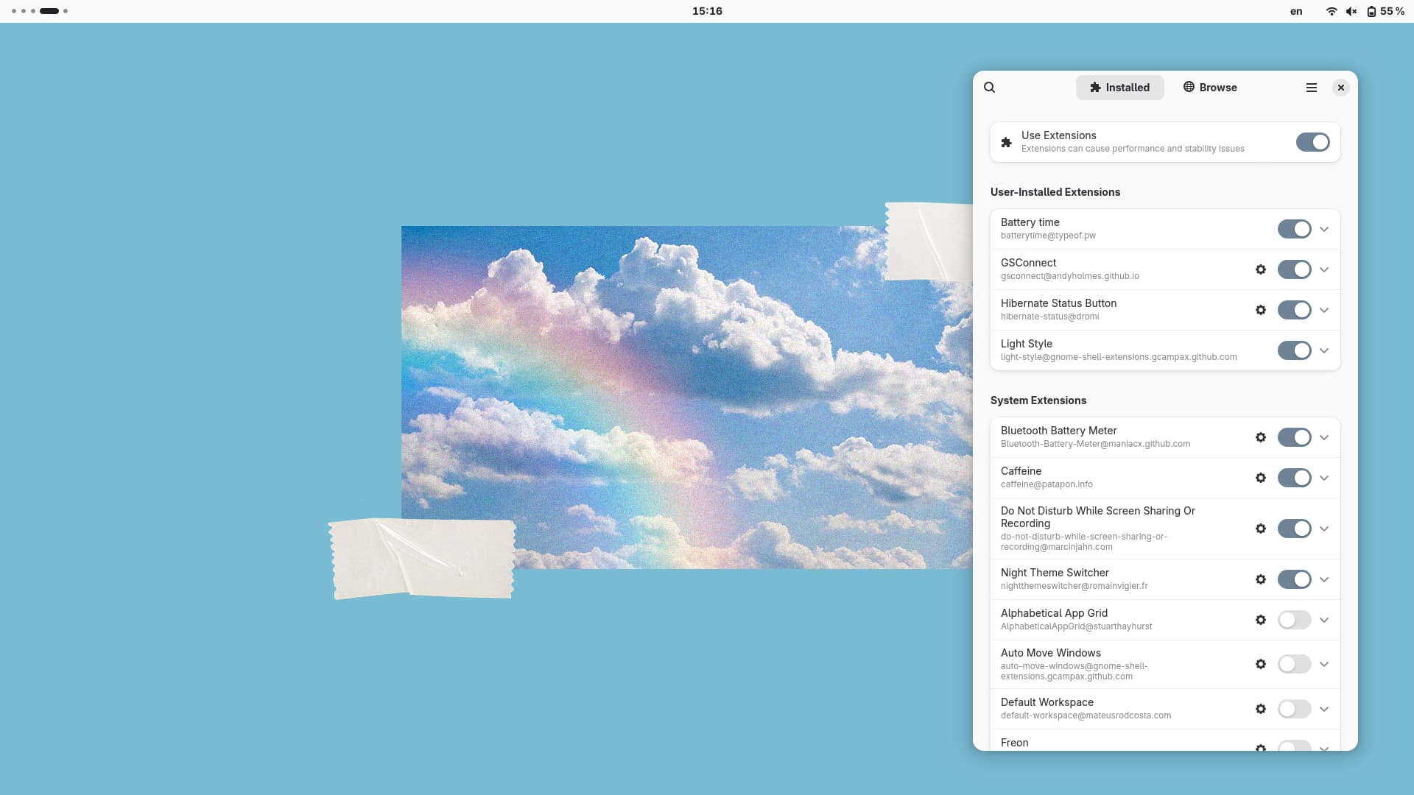Expand Battery time details
Image resolution: width=1414 pixels, height=795 pixels.
click(1324, 229)
